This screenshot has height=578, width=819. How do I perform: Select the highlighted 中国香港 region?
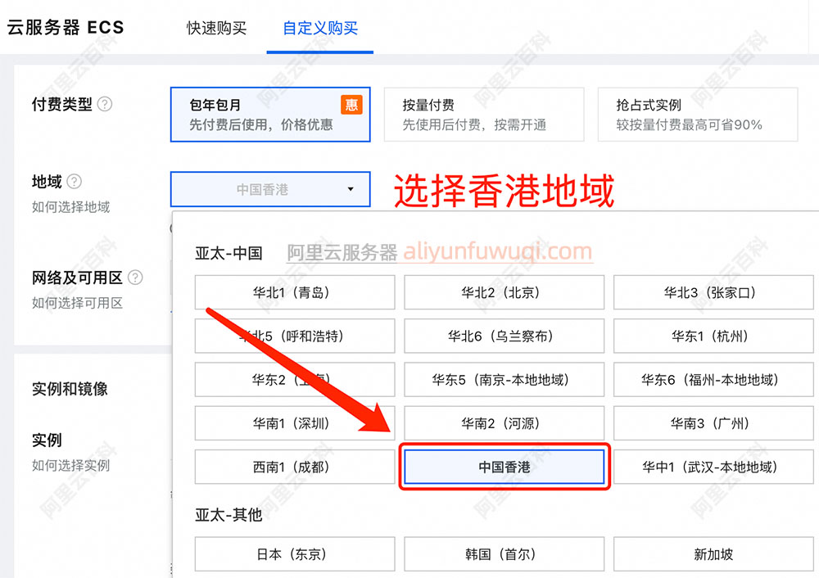coord(504,467)
